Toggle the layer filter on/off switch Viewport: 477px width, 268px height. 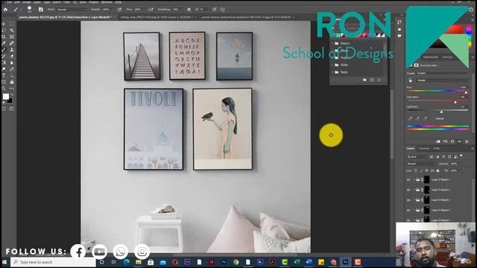[x=461, y=156]
